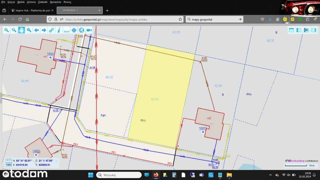Switch the 1992 coordinate system selector
Image resolution: width=320 pixels, height=180 pixels.
tap(9, 165)
